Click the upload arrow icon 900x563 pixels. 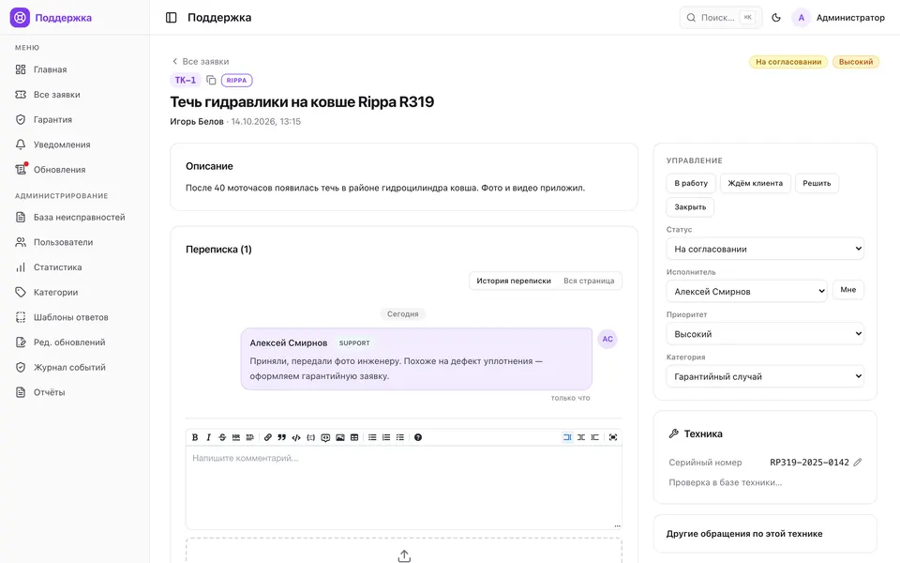tap(404, 555)
